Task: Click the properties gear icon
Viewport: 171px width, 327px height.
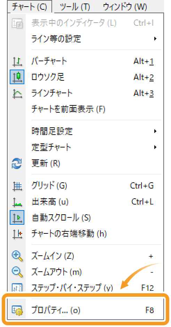Action: [17, 310]
